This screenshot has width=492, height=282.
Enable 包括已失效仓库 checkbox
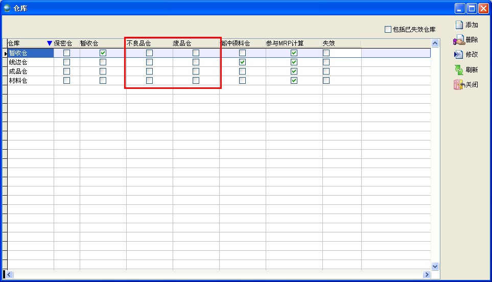click(x=388, y=30)
